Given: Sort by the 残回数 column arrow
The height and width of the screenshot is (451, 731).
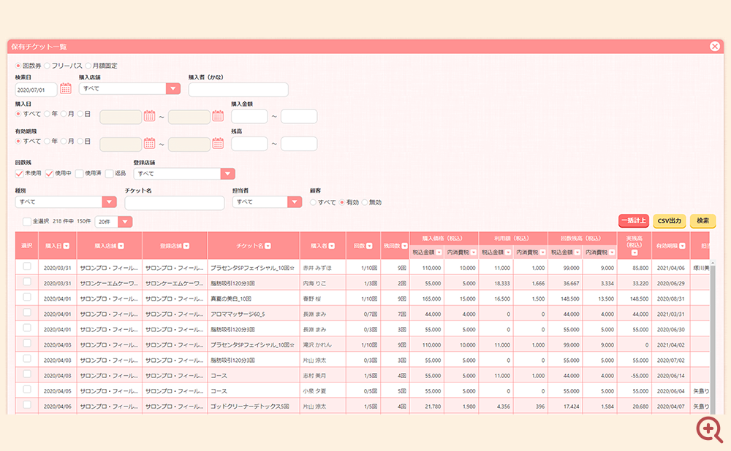Looking at the screenshot, I should [405, 246].
